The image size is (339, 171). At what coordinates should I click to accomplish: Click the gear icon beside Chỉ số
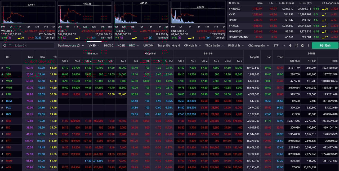[229, 3]
